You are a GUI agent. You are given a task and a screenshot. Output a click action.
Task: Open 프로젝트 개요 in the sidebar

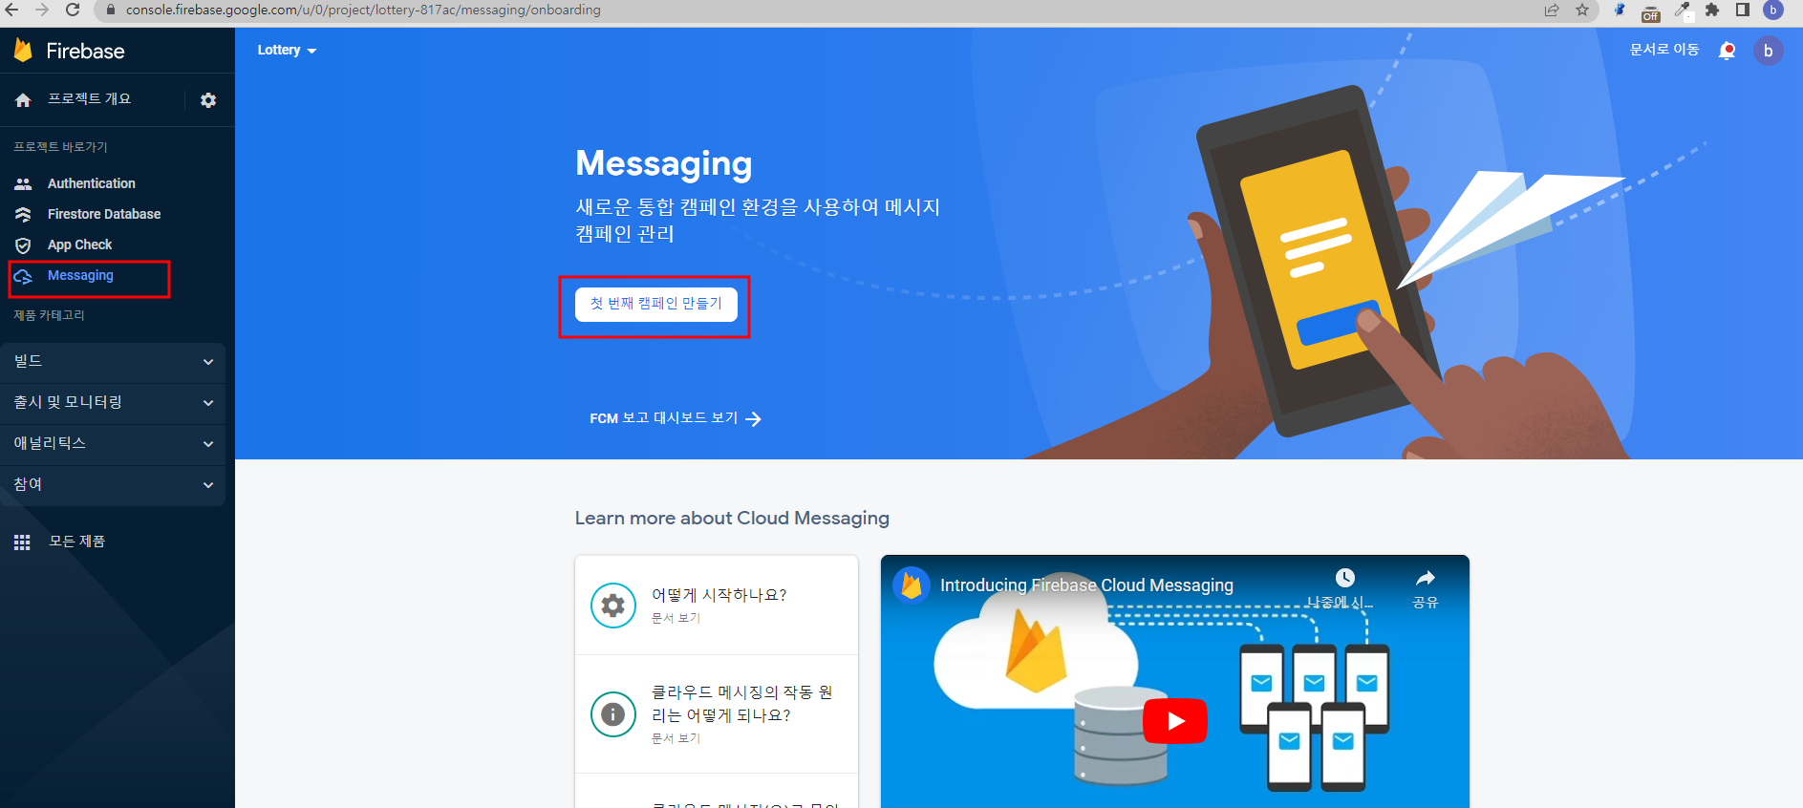pos(90,99)
